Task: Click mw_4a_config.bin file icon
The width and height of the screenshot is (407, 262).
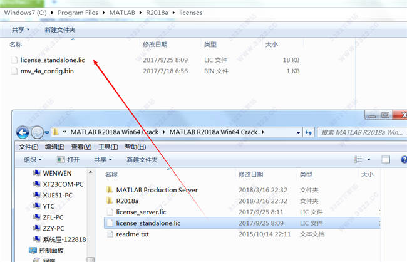Action: pos(14,71)
